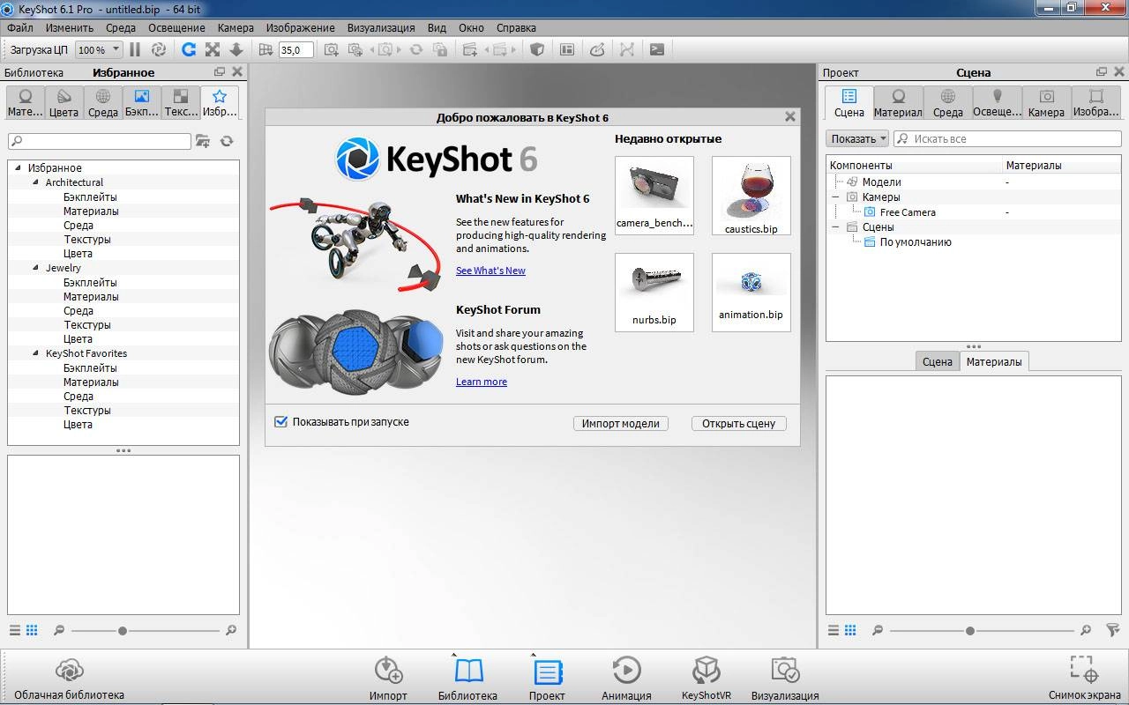The height and width of the screenshot is (705, 1129).
Task: Open the Освещение menu
Action: tap(176, 27)
